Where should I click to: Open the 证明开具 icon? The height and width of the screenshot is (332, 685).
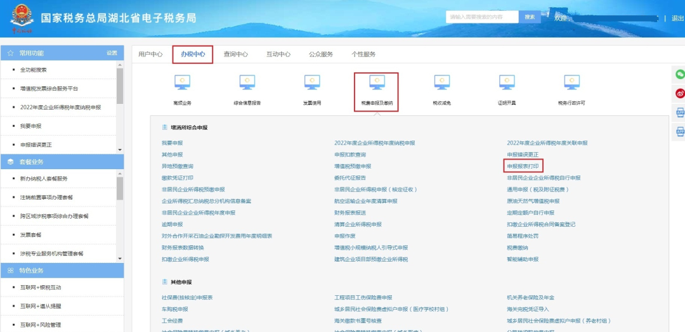pos(507,82)
